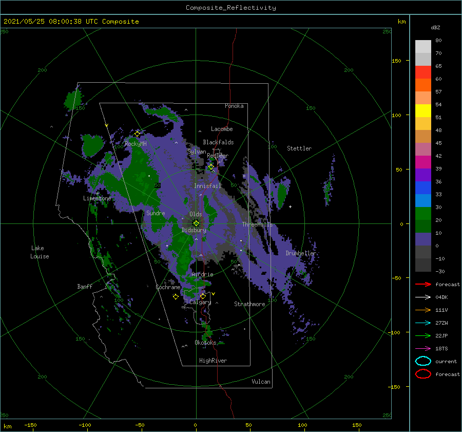Click the HighRiver label
This screenshot has width=462, height=432.
213,361
